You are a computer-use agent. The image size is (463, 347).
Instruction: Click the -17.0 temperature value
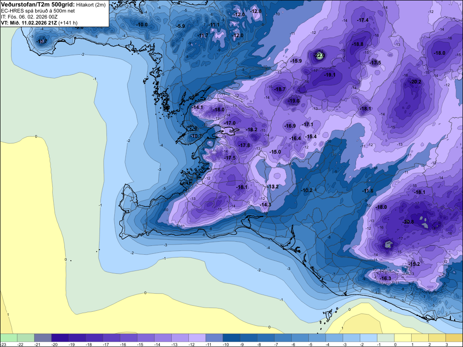[x=230, y=123]
